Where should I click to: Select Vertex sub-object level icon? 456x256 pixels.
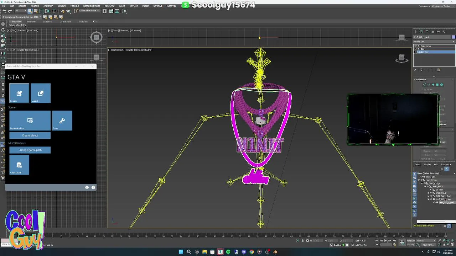[x=424, y=85]
